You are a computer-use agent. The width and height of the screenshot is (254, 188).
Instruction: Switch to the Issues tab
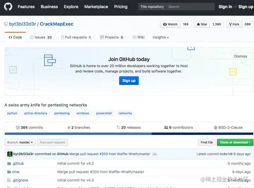tap(41, 37)
